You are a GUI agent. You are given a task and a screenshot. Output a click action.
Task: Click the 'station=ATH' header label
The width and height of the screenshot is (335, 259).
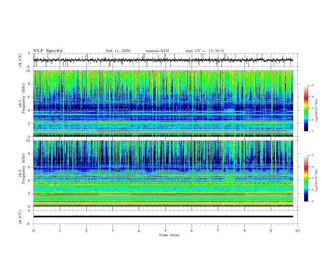(157, 51)
